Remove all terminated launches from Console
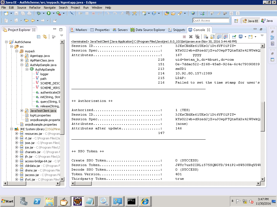 click(197, 37)
